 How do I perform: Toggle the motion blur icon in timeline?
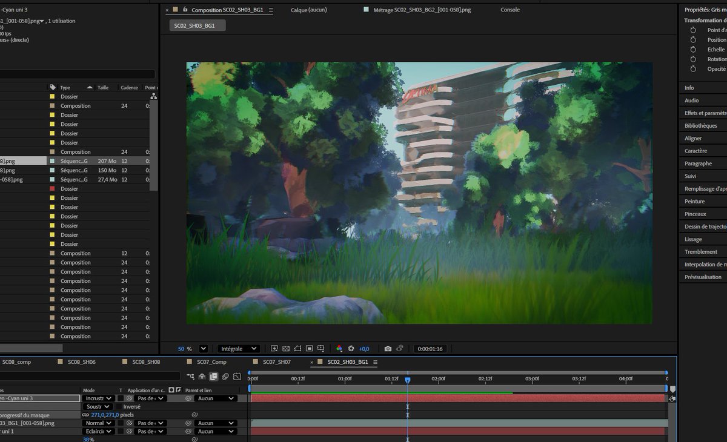pos(225,377)
